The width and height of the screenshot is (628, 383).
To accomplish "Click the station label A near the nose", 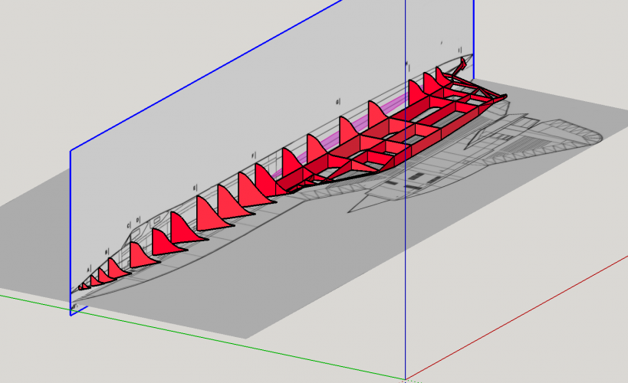I will tap(89, 268).
